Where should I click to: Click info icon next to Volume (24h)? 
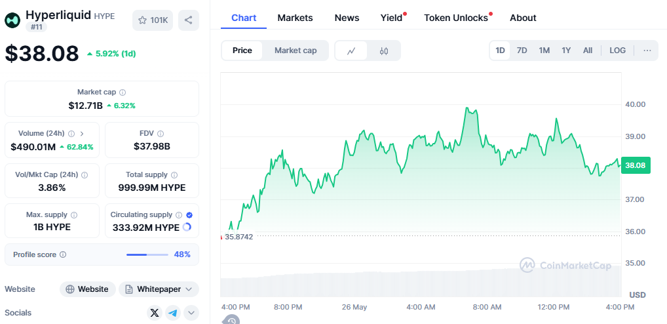point(71,134)
